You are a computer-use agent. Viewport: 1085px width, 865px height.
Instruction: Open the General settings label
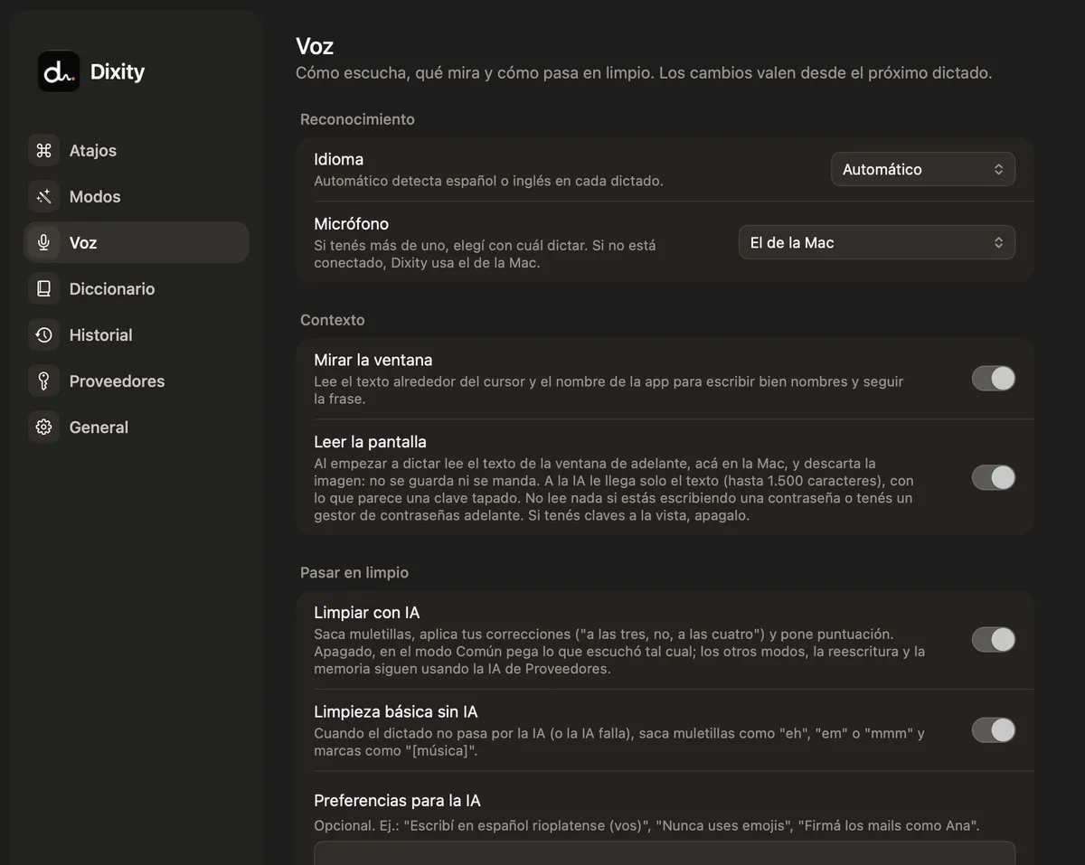(99, 428)
